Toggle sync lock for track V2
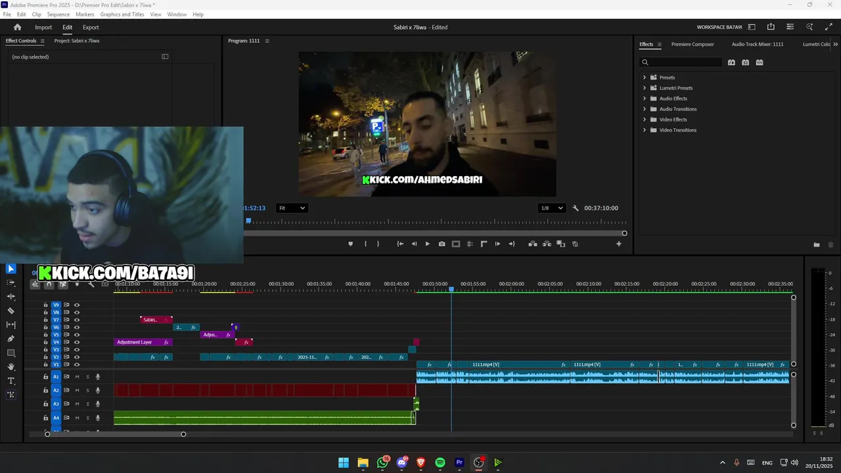This screenshot has width=841, height=473. click(66, 357)
